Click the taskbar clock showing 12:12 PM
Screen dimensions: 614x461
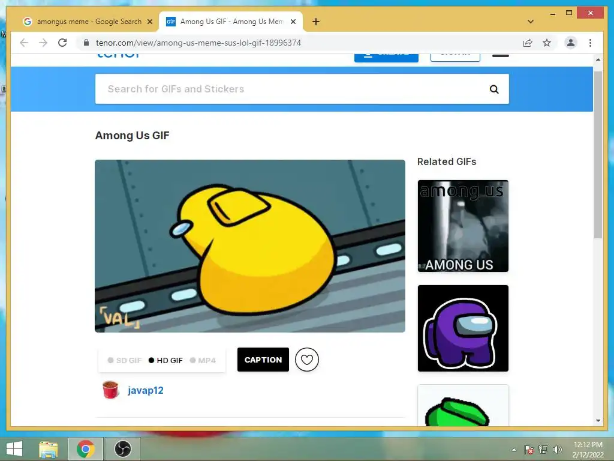point(588,450)
